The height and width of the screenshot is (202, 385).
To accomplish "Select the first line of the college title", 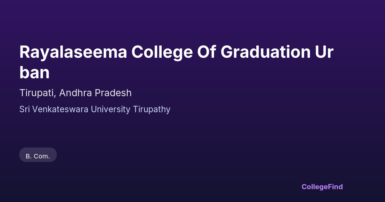I will tap(176, 52).
